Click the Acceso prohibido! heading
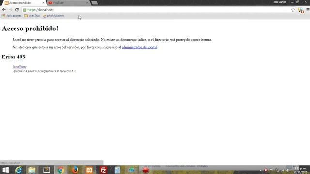Viewport: 310px width, 174px height. 30,29
